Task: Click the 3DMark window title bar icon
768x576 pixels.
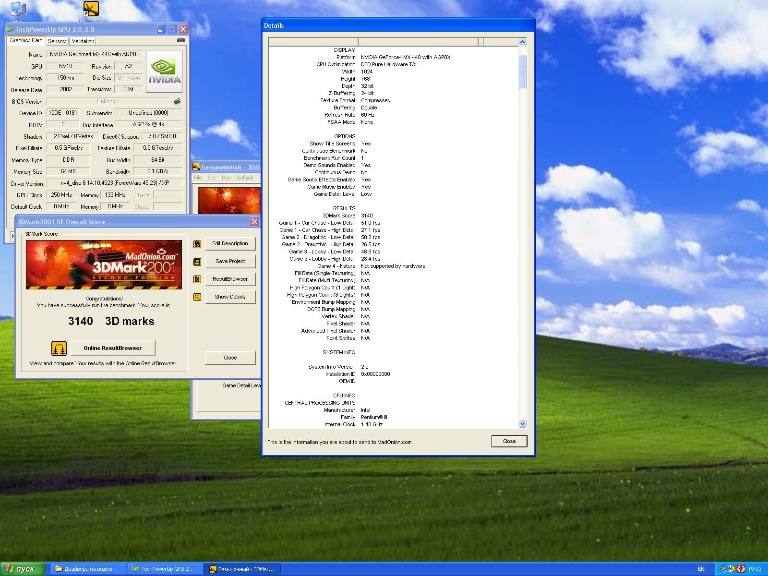Action: point(196,167)
